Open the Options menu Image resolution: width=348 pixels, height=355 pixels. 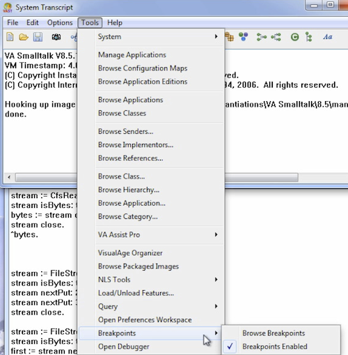click(60, 22)
